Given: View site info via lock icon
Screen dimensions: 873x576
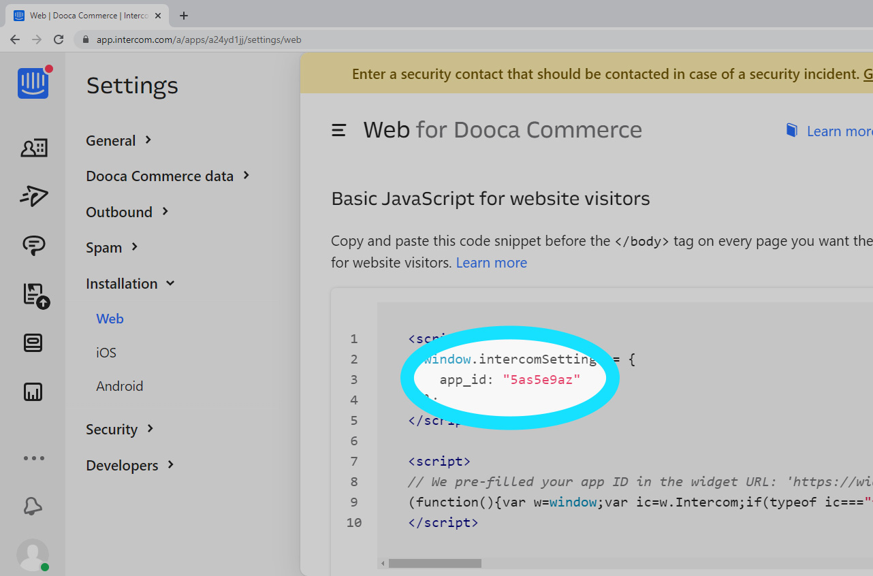Looking at the screenshot, I should [86, 39].
